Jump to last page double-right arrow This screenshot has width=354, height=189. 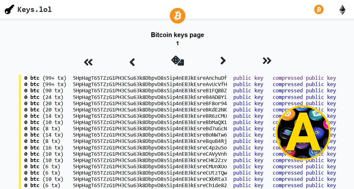click(x=267, y=60)
